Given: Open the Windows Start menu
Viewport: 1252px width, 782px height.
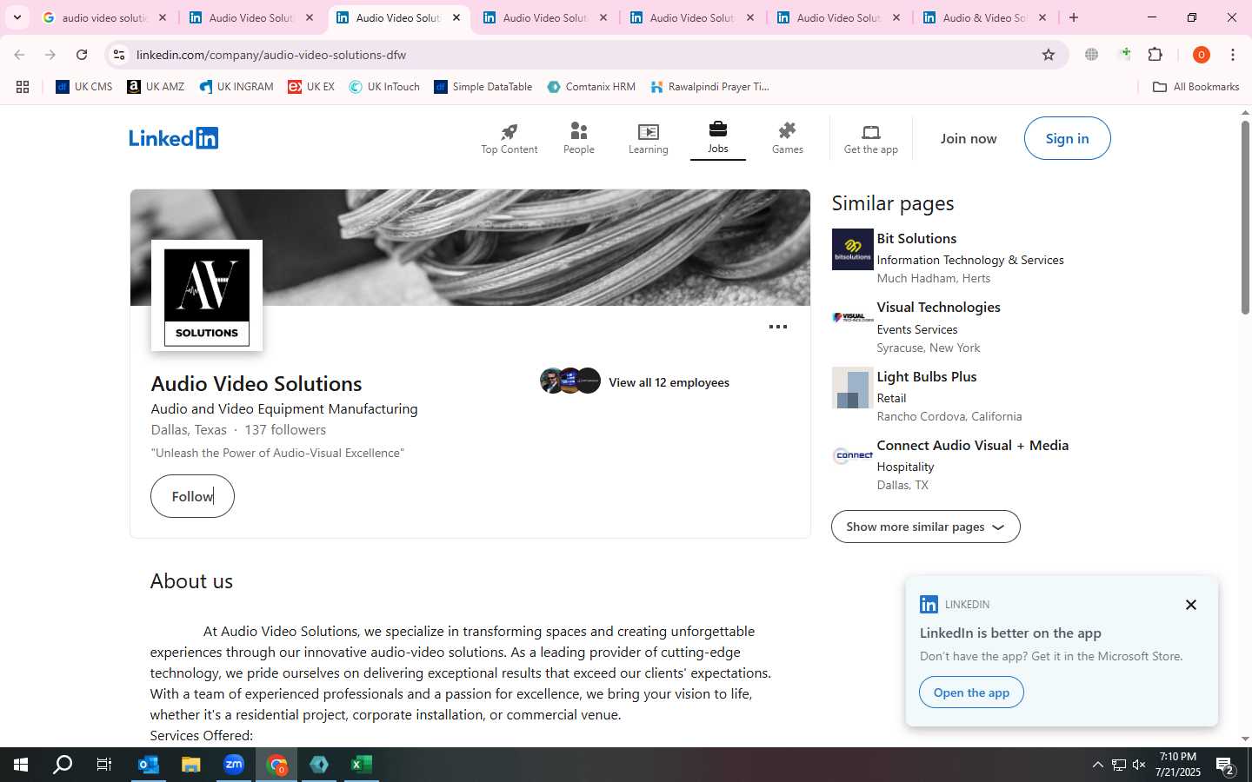Looking at the screenshot, I should tap(21, 765).
